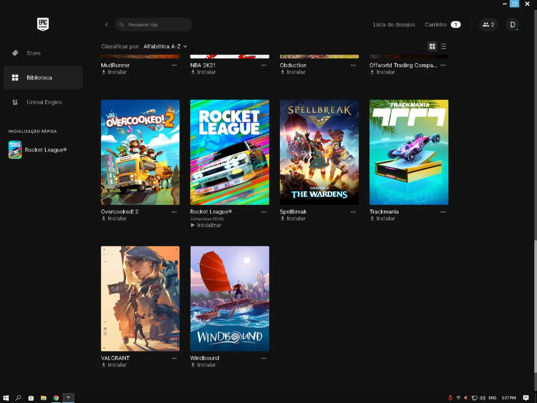Image resolution: width=537 pixels, height=403 pixels.
Task: Switch to grid view
Action: point(432,46)
